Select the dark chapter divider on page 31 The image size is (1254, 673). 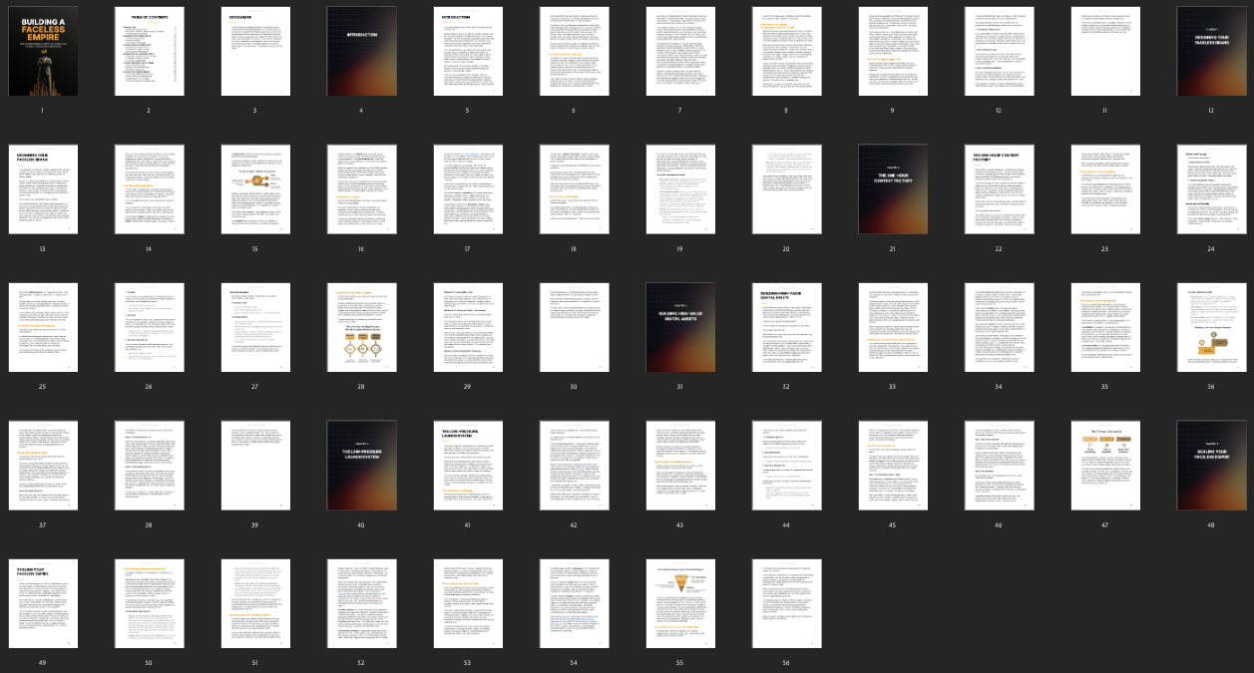[x=679, y=327]
